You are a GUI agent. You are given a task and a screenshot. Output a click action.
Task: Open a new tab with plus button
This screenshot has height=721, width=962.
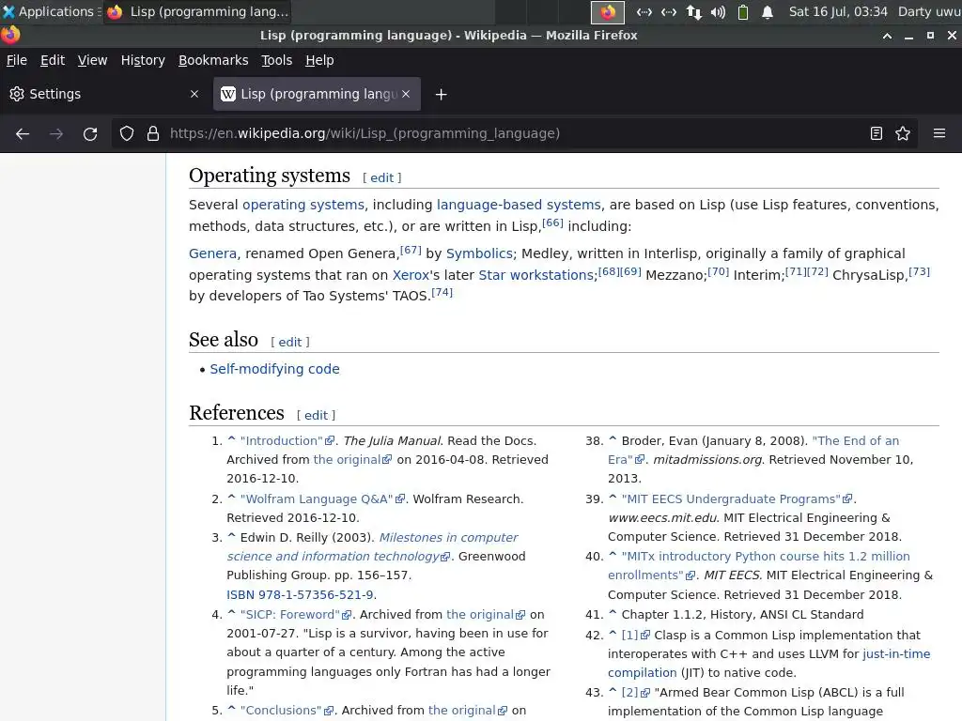pos(441,95)
